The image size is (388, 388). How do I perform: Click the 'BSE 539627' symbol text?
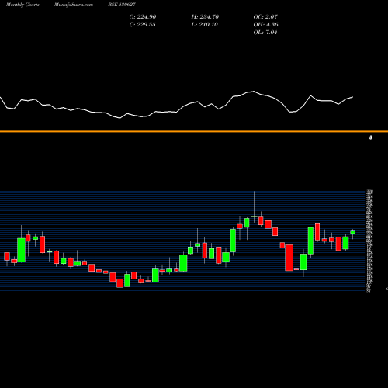[x=122, y=5]
